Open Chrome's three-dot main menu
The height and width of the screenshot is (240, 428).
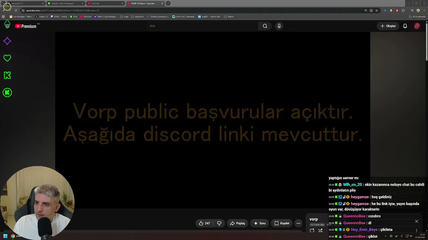point(424,10)
